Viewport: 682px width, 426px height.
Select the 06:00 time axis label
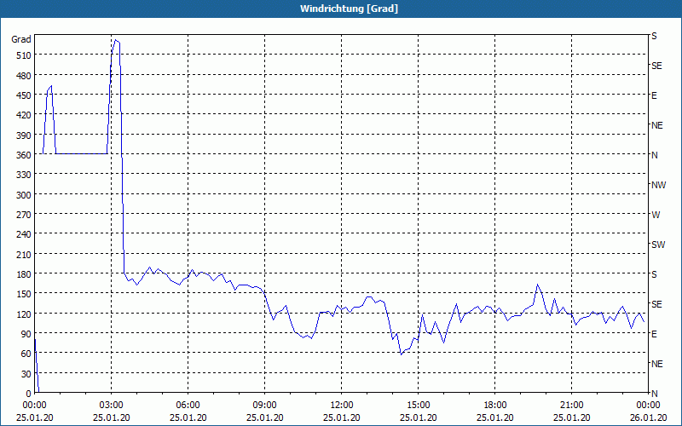188,406
